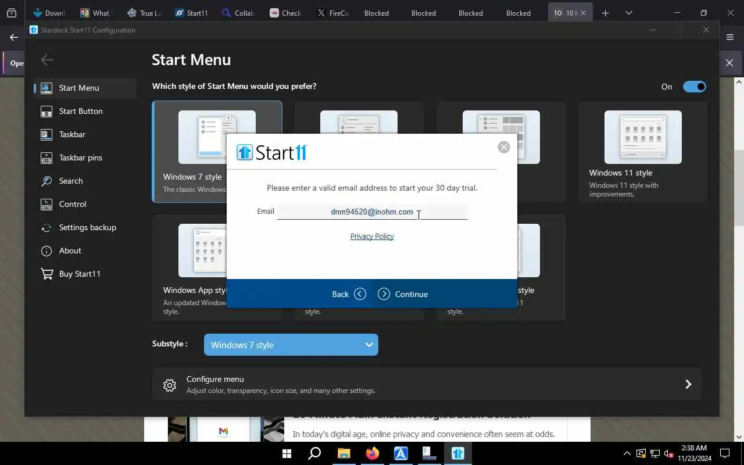Open Firefox from the taskbar
This screenshot has height=465, width=744.
click(372, 453)
